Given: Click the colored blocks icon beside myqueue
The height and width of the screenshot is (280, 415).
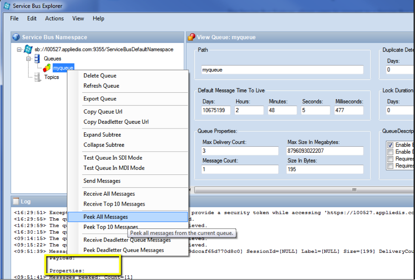Looking at the screenshot, I should click(47, 68).
